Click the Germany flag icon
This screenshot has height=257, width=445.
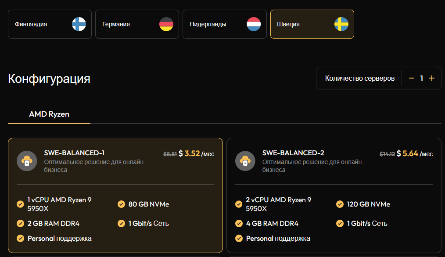point(166,24)
